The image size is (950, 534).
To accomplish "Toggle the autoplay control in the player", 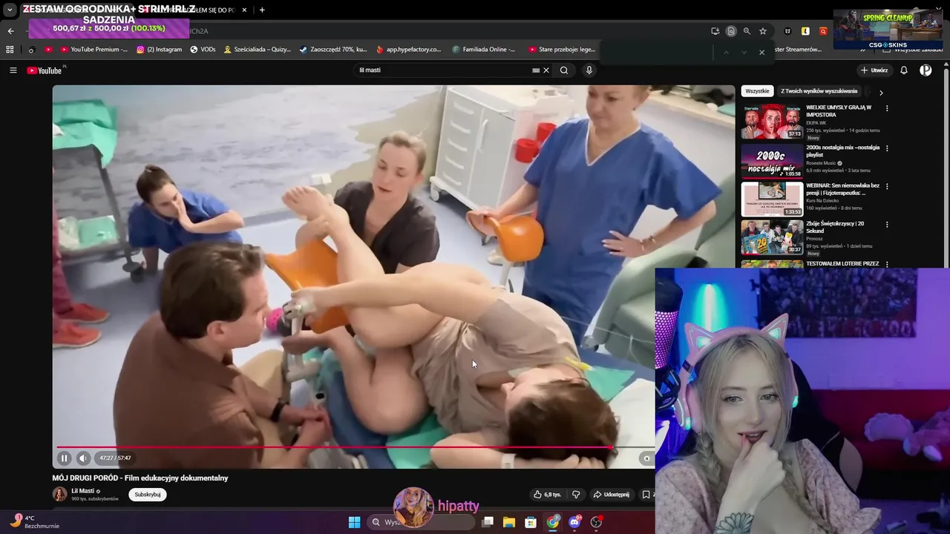I will tap(646, 458).
